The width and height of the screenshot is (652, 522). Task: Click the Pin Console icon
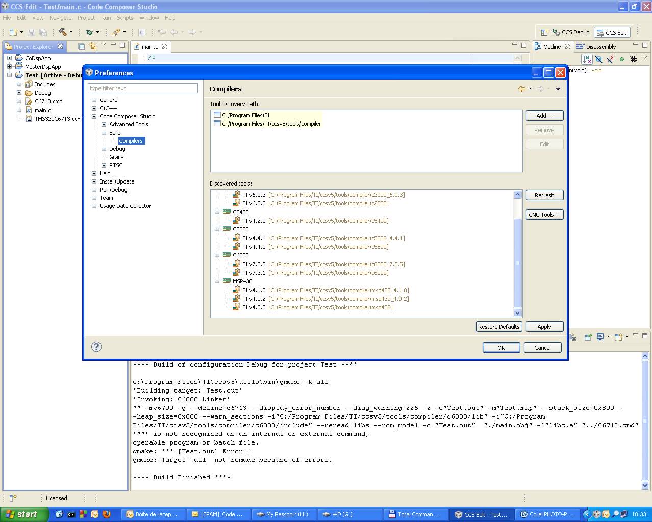pos(588,337)
